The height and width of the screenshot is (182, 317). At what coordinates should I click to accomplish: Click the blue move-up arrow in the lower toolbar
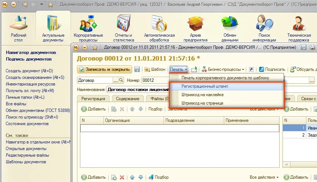[132, 177]
